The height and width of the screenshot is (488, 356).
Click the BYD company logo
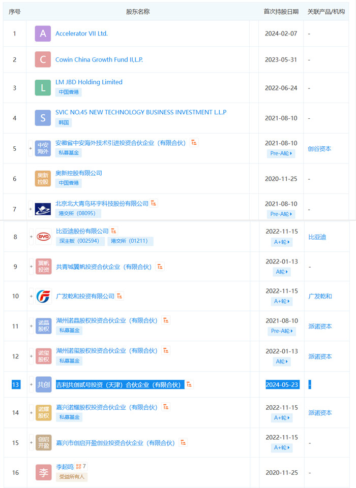pos(44,237)
